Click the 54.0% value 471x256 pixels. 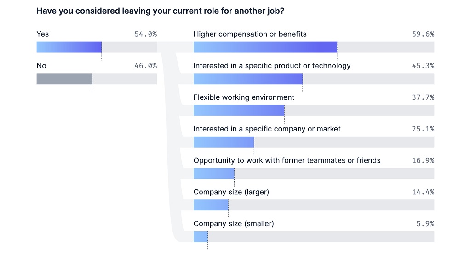pyautogui.click(x=146, y=34)
